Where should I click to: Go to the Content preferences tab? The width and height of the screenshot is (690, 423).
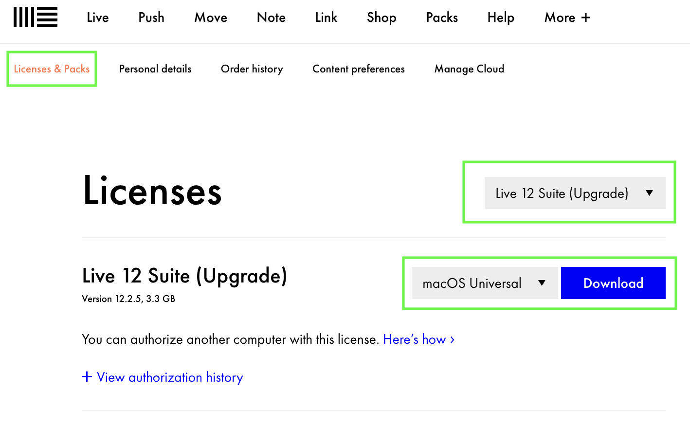coord(359,69)
